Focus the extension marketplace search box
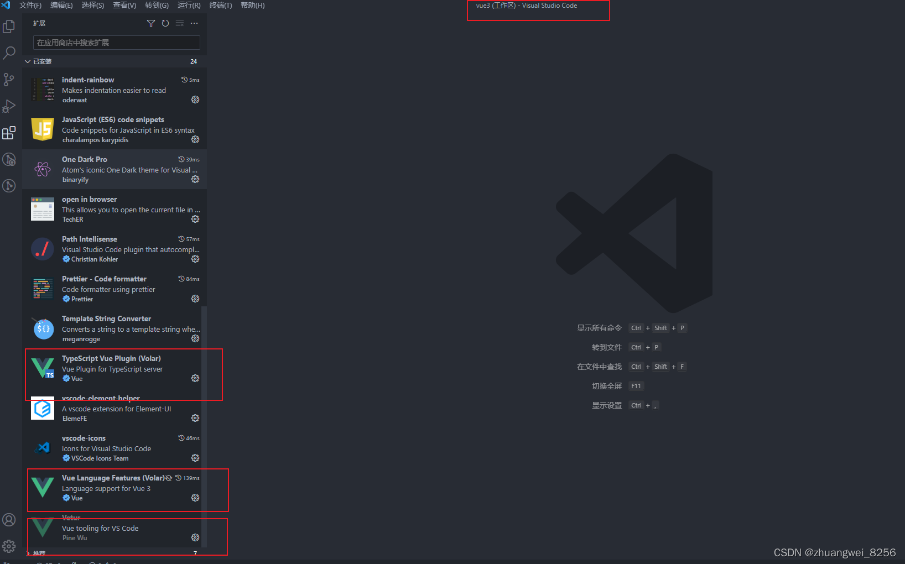905x564 pixels. pyautogui.click(x=117, y=43)
